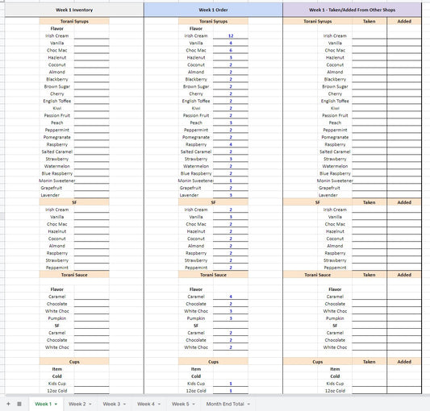Select the Taken/Added From Other Shops header
The height and width of the screenshot is (411, 430).
click(352, 10)
